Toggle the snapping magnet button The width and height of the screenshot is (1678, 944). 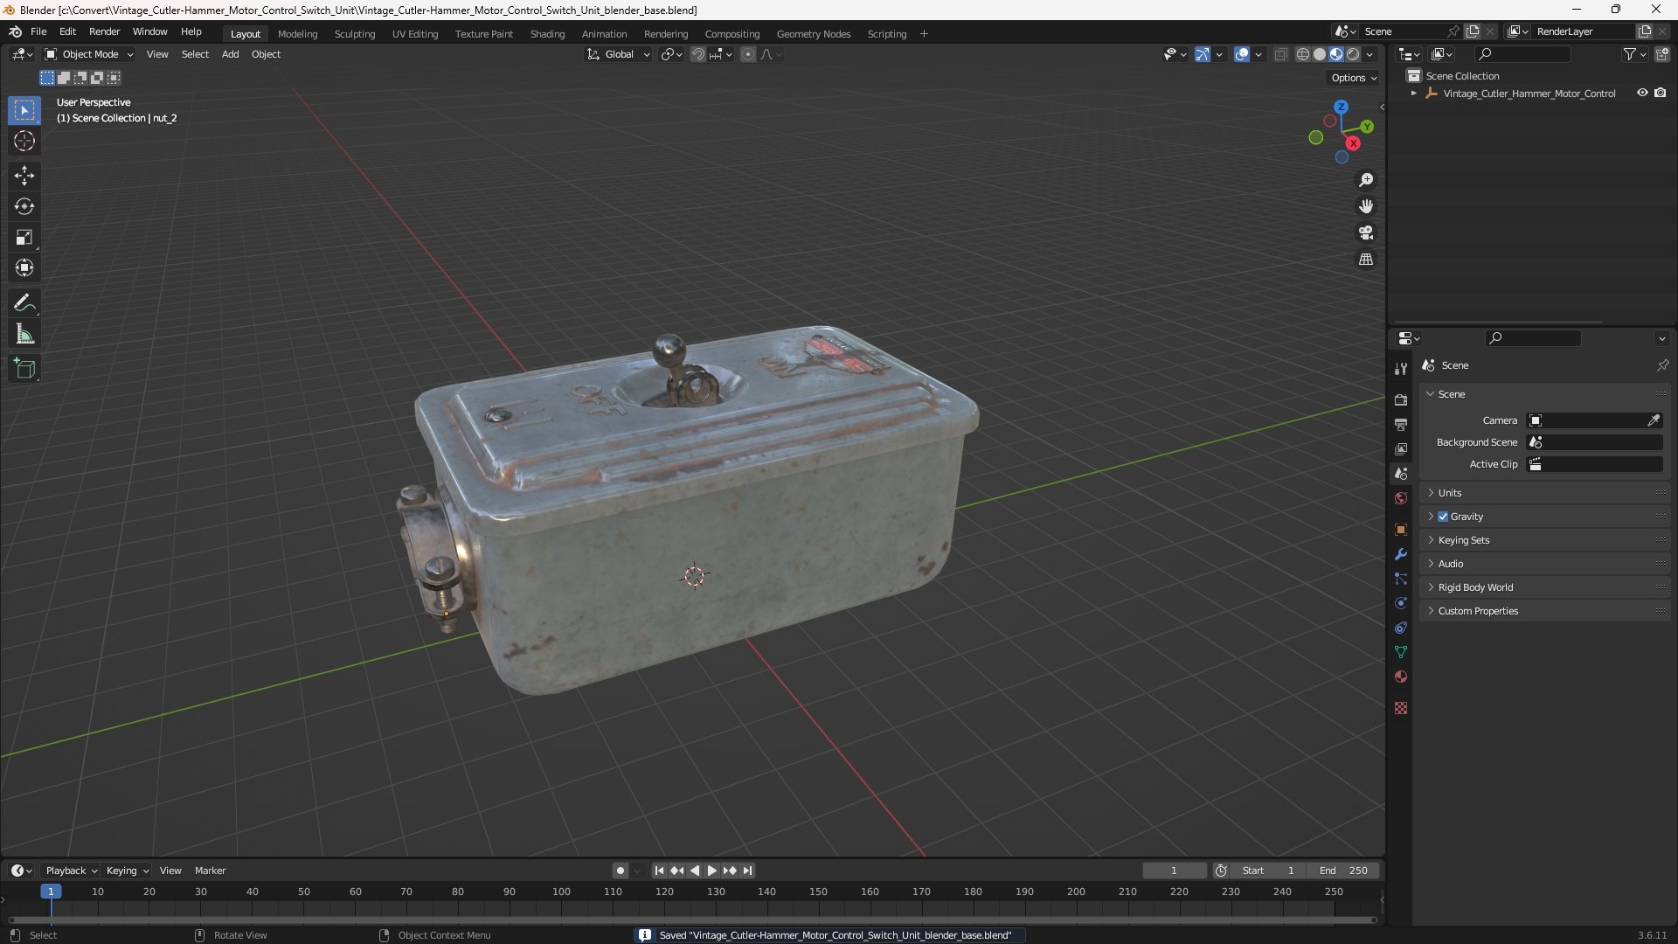coord(697,54)
